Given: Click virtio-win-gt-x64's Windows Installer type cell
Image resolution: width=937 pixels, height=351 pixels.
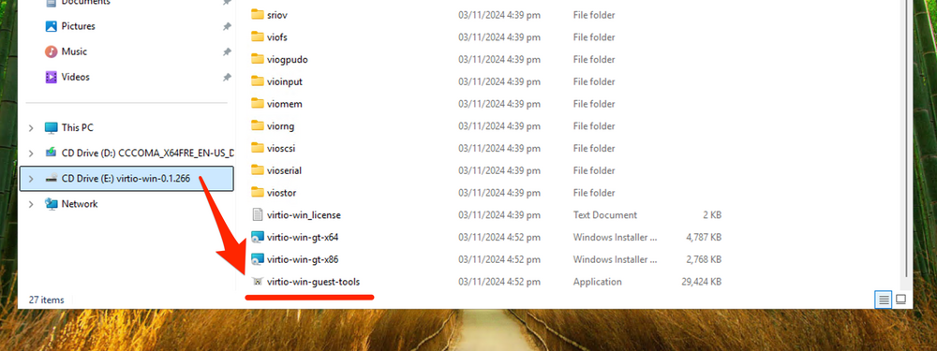Looking at the screenshot, I should 615,237.
